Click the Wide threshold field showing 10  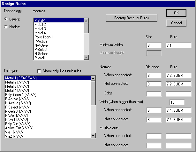[x=177, y=102]
